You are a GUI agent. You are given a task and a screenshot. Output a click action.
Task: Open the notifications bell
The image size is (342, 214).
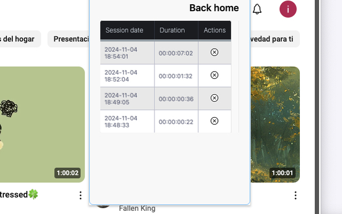pos(257,9)
